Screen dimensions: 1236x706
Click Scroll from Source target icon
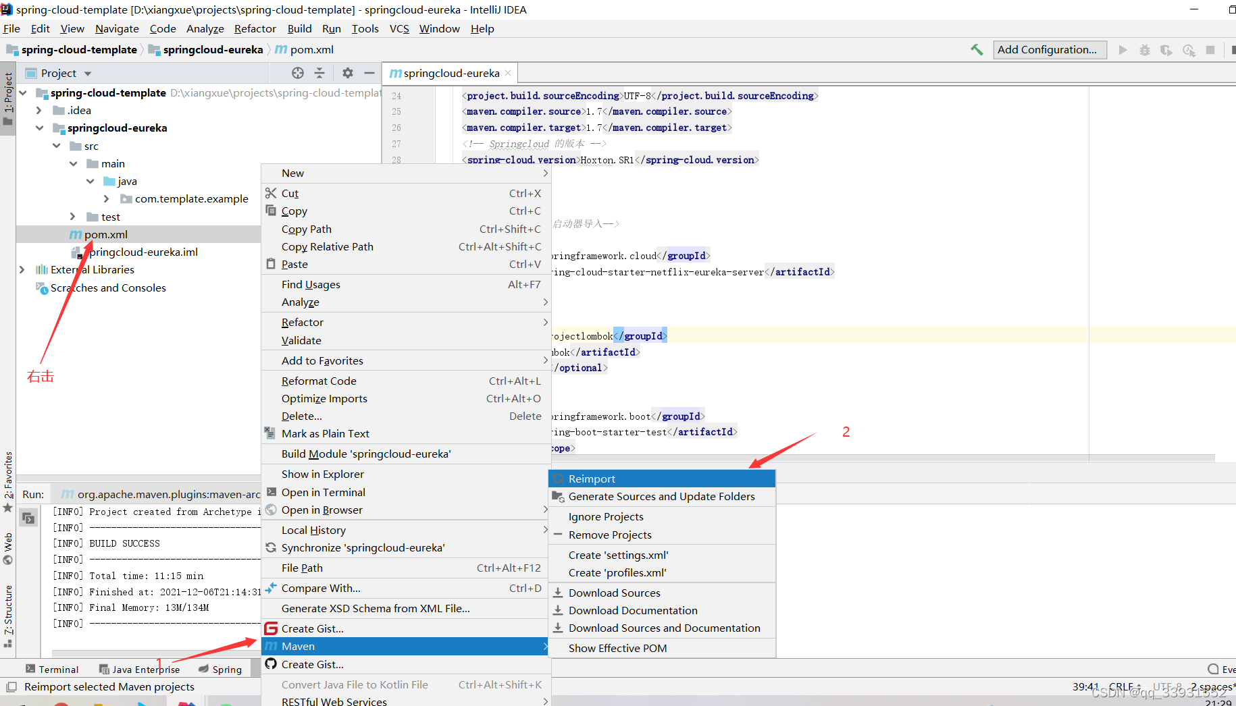298,73
